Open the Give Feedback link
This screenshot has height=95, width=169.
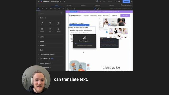(126, 5)
